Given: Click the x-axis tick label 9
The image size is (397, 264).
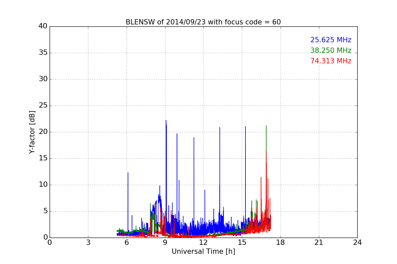Looking at the screenshot, I should coord(165,243).
